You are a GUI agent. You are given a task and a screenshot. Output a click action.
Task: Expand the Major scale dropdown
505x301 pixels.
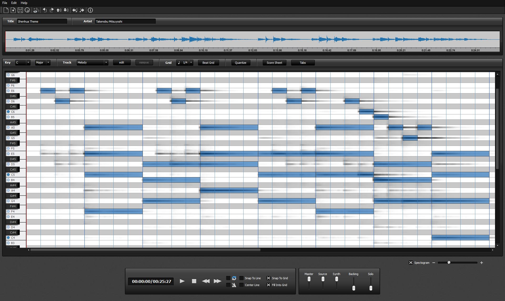coord(48,62)
